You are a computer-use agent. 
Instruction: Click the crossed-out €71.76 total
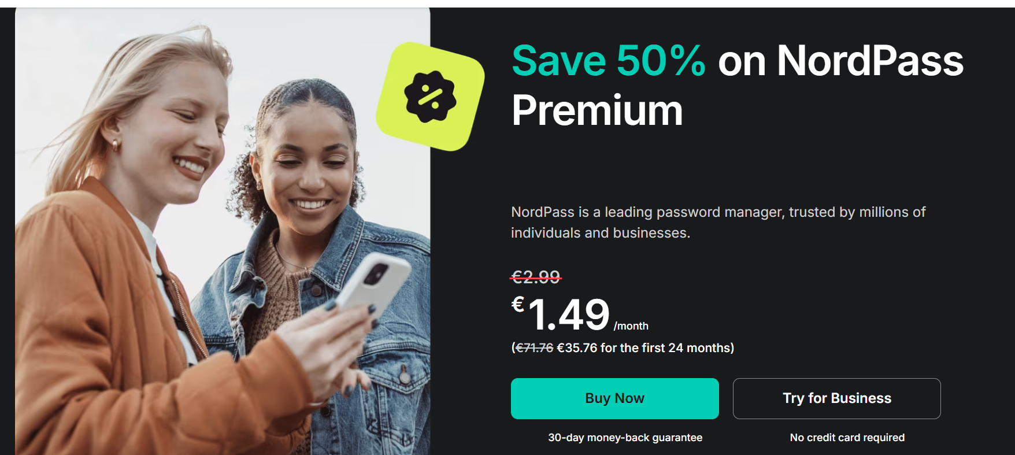(x=534, y=348)
